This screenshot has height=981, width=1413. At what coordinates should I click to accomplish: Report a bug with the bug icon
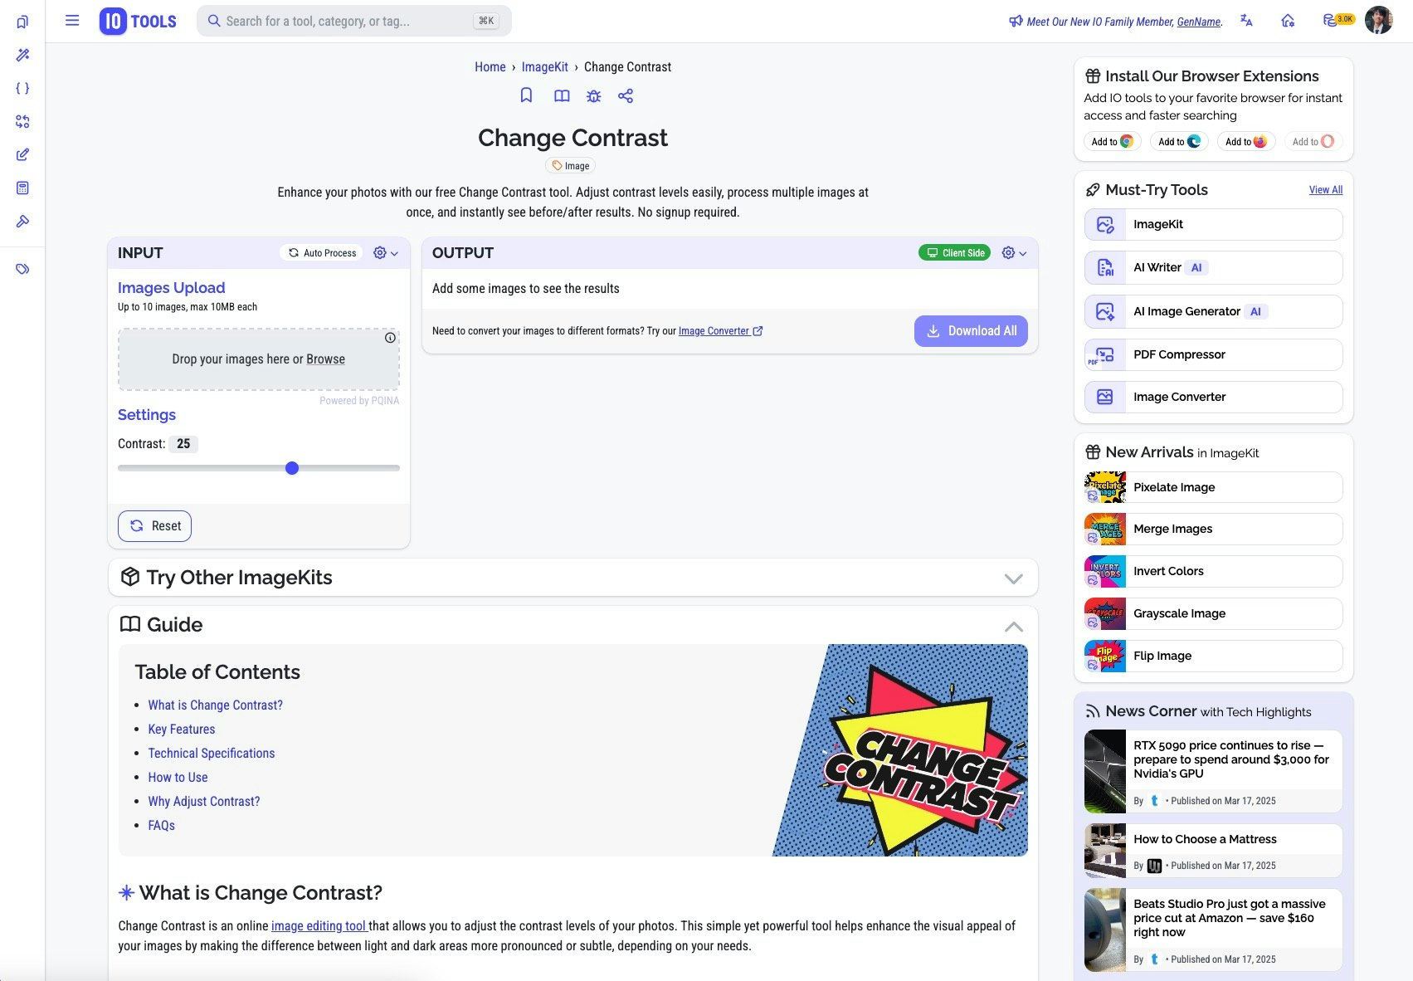(593, 95)
